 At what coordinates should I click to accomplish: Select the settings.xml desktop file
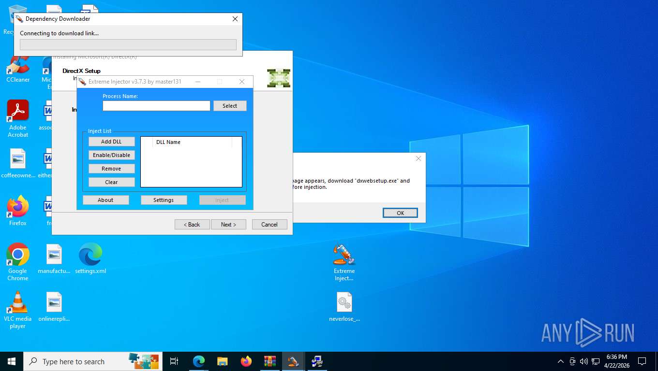[90, 258]
